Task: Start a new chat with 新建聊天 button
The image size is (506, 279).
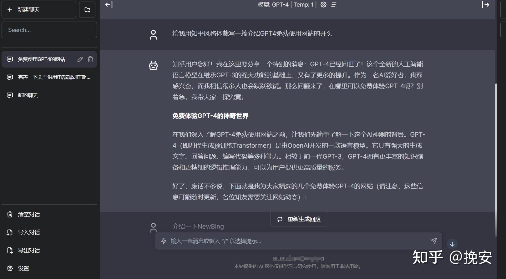Action: pos(39,10)
